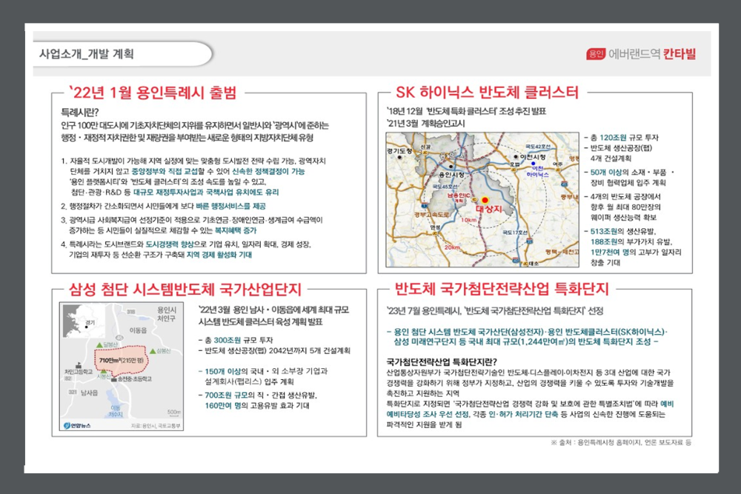Image resolution: width=741 pixels, height=494 pixels.
Task: Click the '사업소개_개발 계획' header tab
Action: coord(123,54)
